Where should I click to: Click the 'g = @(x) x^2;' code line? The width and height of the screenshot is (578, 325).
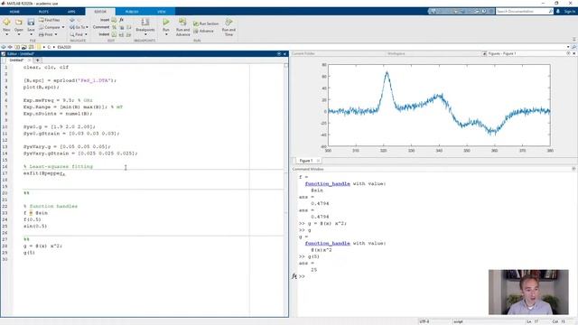point(43,246)
